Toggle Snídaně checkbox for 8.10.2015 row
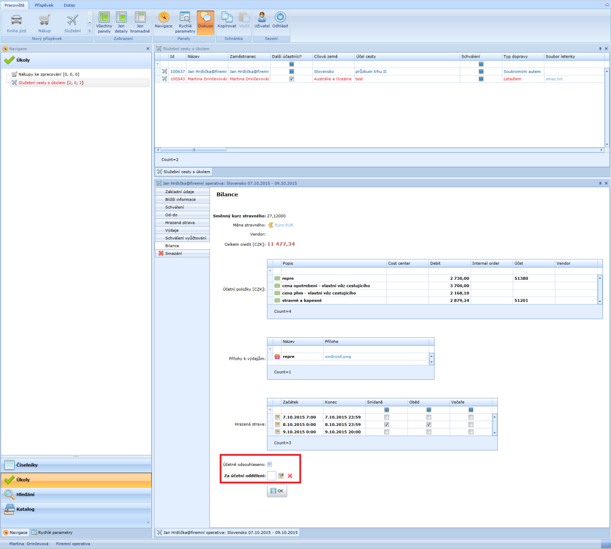This screenshot has width=611, height=549. click(386, 424)
